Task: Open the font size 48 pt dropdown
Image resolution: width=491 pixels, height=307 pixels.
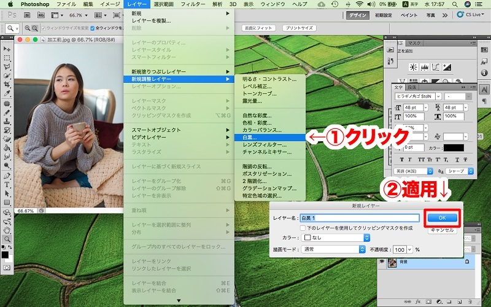Action: click(x=425, y=107)
